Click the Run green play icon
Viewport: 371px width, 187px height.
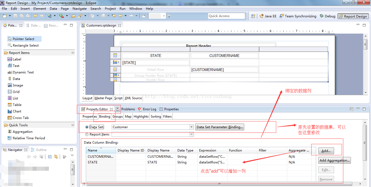[61, 16]
